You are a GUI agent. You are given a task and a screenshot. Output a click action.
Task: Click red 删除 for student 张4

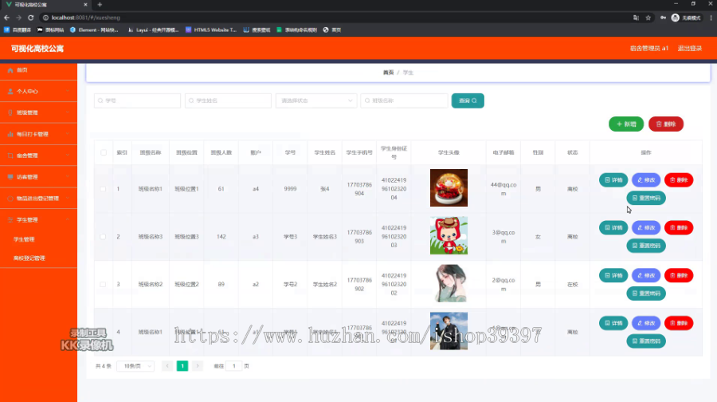coord(679,180)
